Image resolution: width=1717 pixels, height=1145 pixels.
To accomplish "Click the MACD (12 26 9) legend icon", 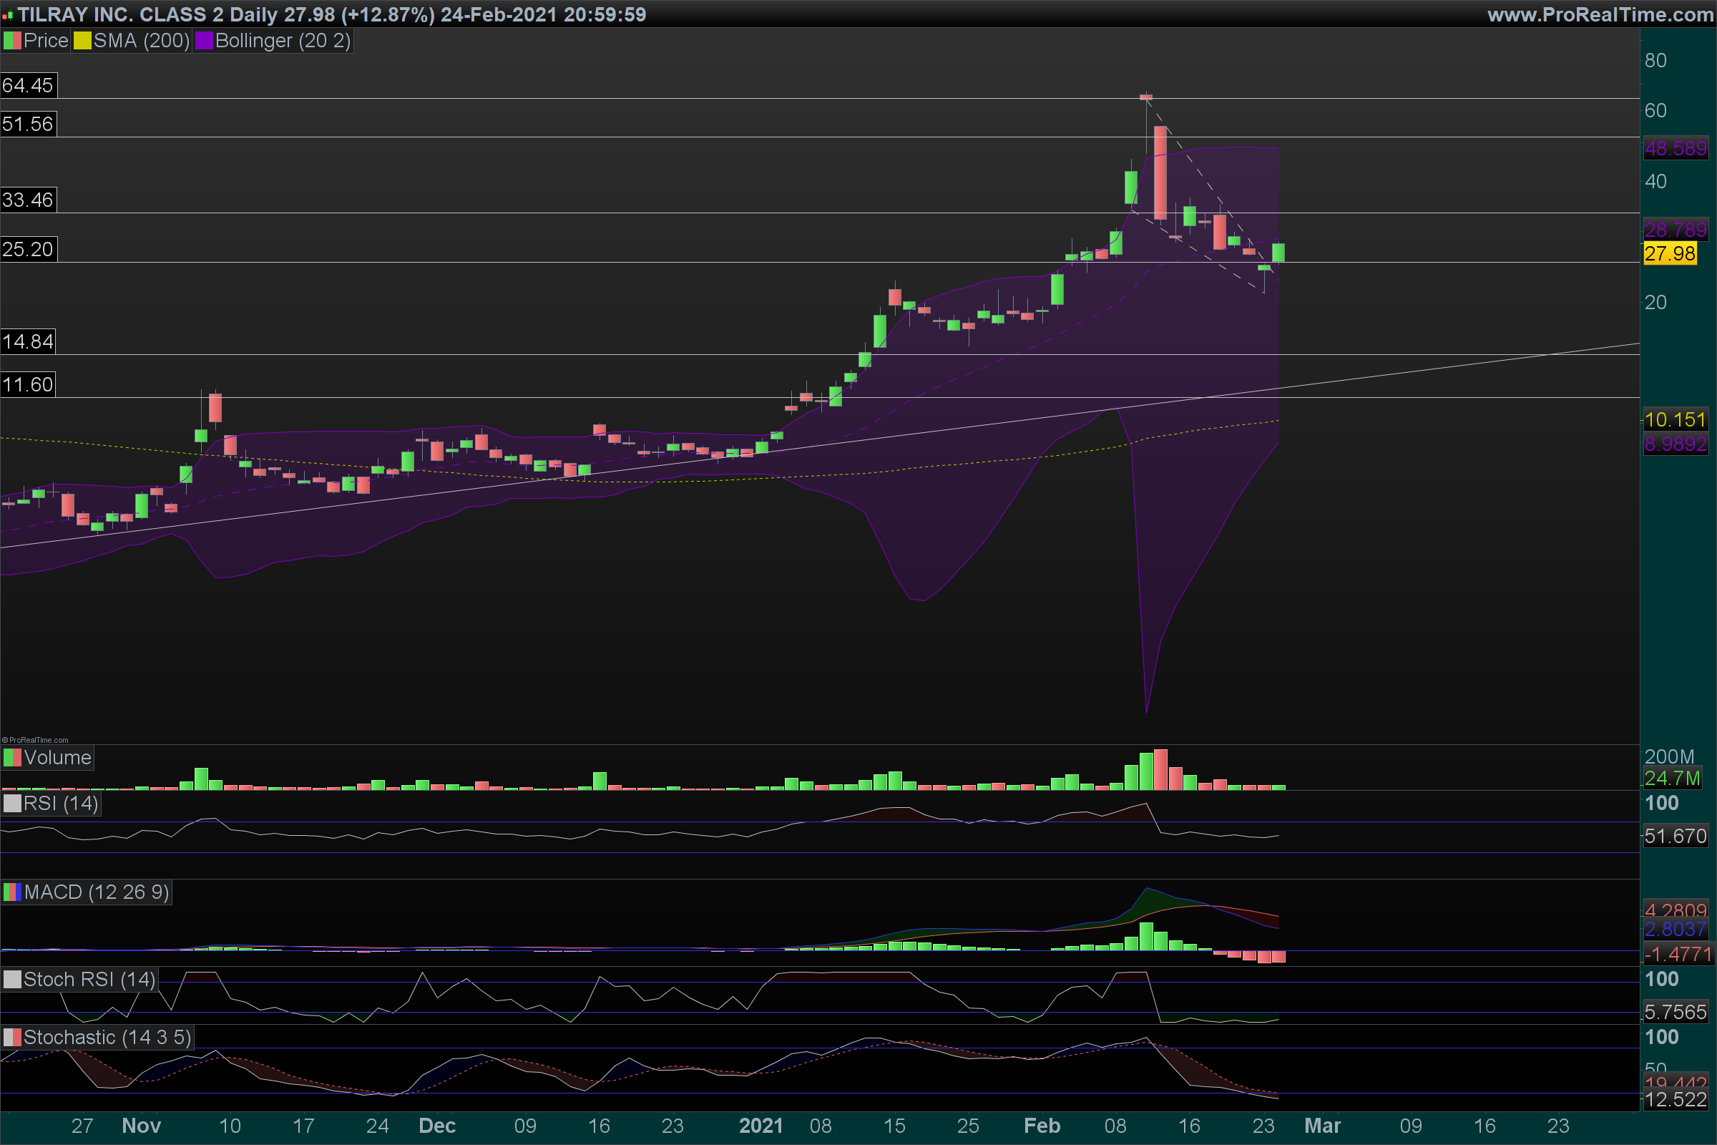I will click(12, 892).
